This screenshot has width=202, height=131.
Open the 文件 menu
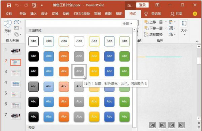(9, 14)
